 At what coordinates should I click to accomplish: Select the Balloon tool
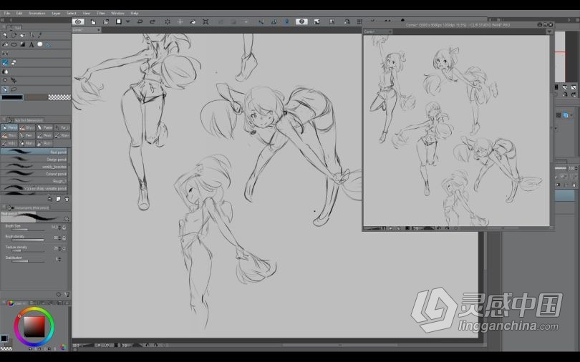pyautogui.click(x=40, y=44)
